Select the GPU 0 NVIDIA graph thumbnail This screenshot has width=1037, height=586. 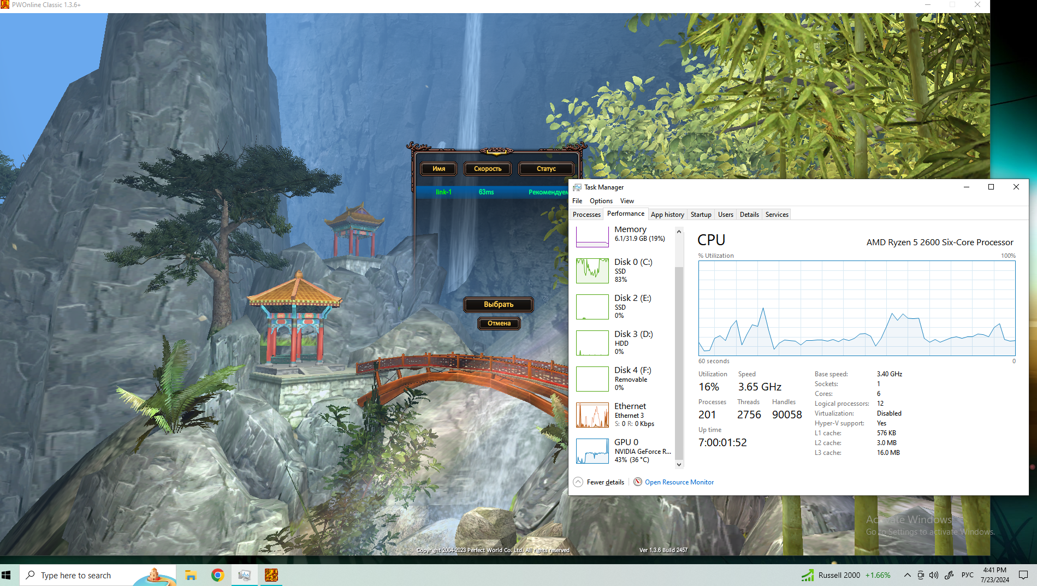click(592, 451)
